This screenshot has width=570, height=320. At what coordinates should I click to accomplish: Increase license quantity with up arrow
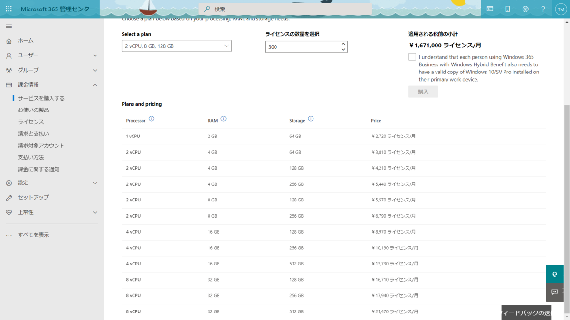(x=343, y=44)
